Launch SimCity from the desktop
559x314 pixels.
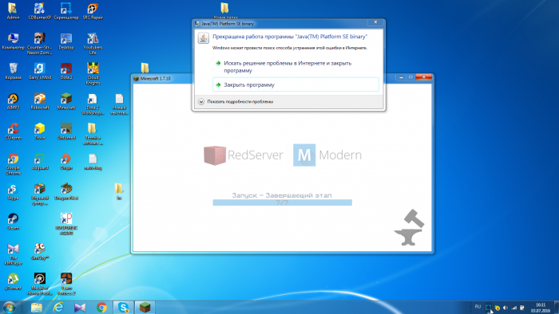click(40, 252)
